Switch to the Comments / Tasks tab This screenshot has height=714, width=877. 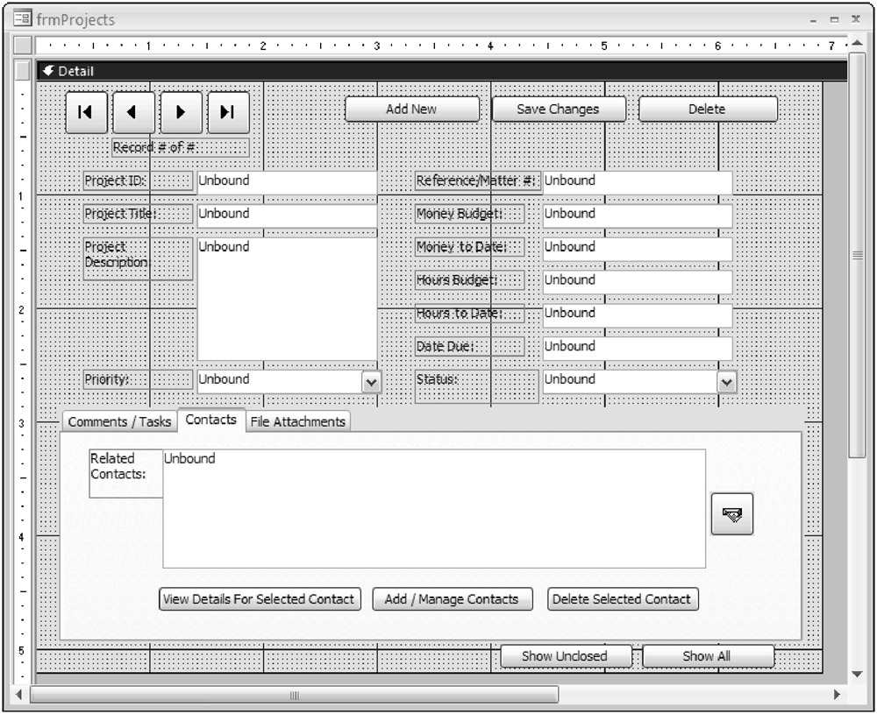pos(119,421)
